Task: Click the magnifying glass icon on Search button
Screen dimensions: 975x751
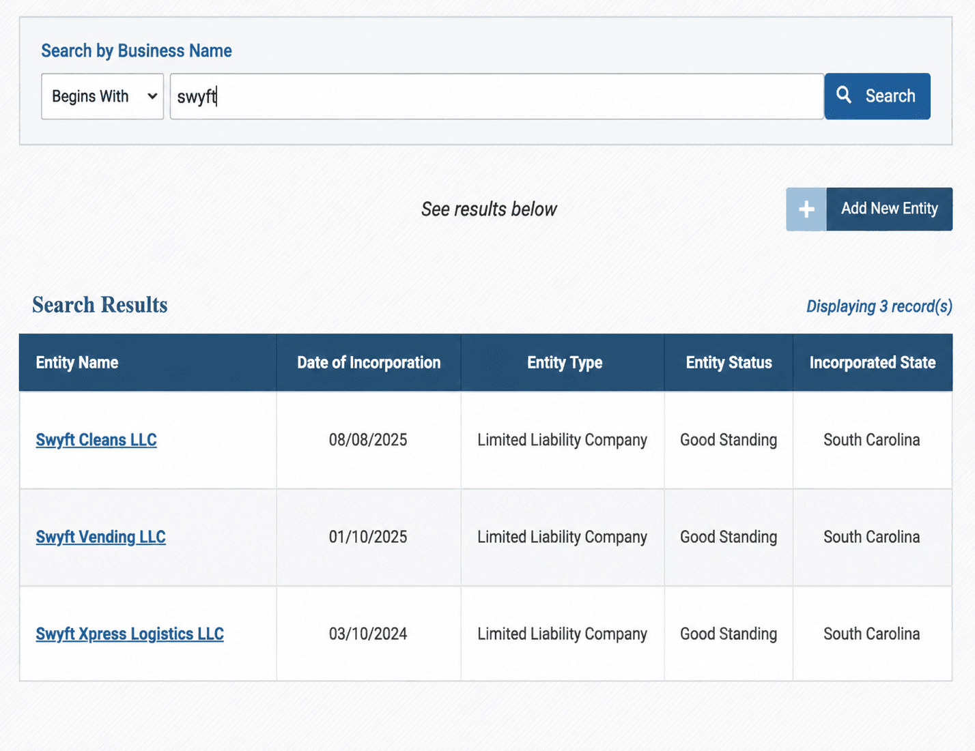Action: [x=844, y=95]
